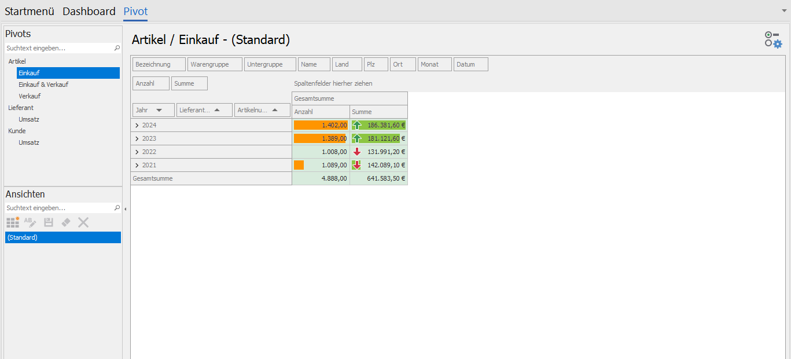This screenshot has height=359, width=791.
Task: Focus the Ansichten search text field
Action: (59, 207)
